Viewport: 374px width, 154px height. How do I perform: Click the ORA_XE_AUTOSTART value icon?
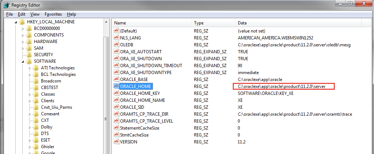[116, 51]
